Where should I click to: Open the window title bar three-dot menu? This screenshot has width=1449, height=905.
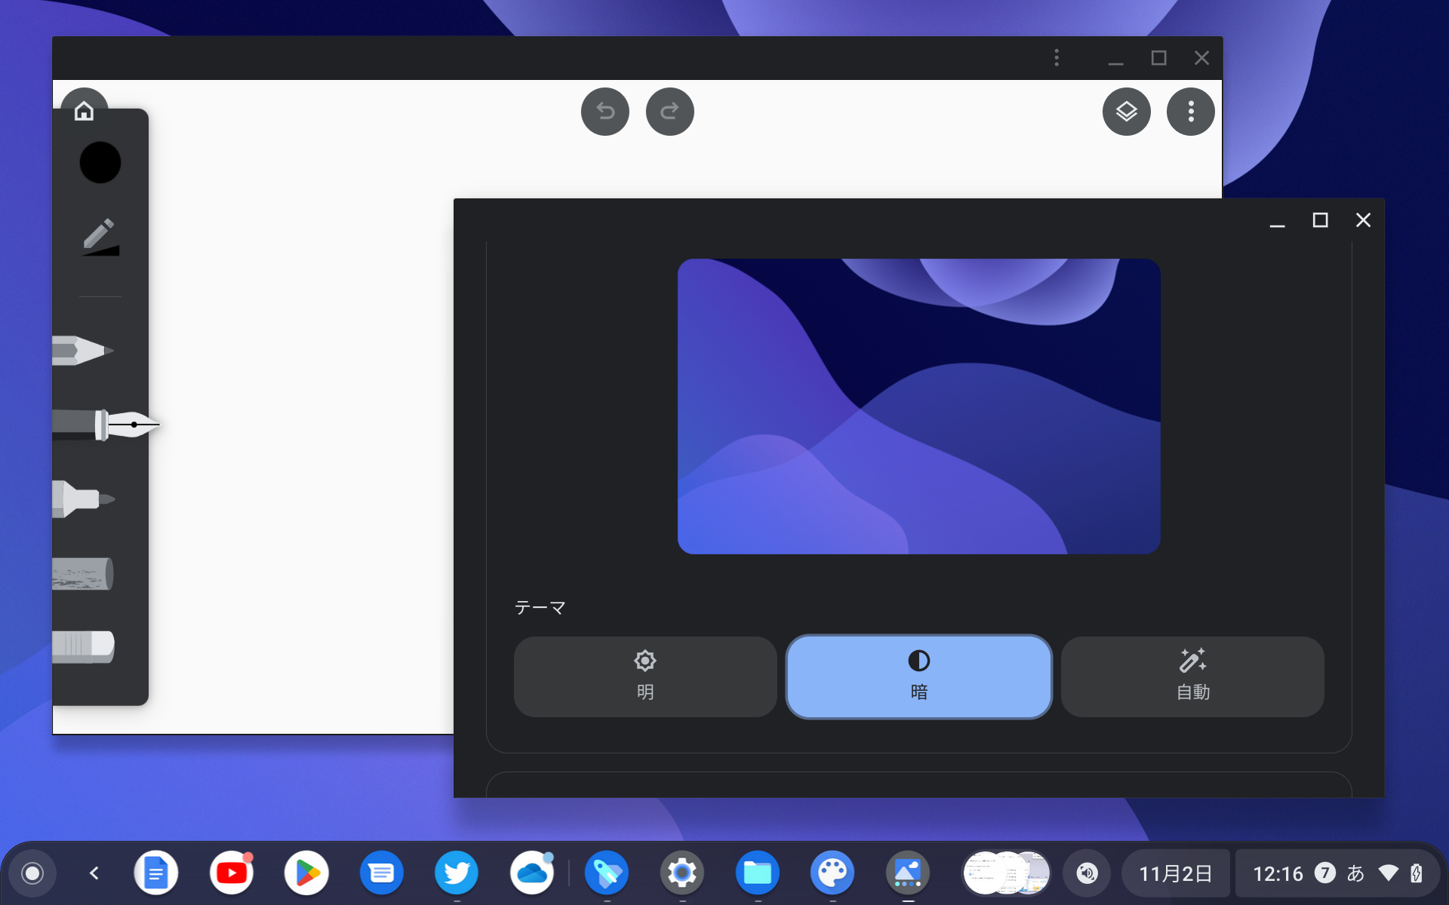click(x=1057, y=57)
